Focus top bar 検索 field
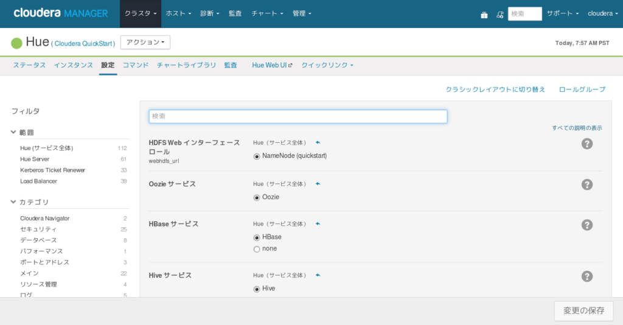The height and width of the screenshot is (325, 623). [525, 14]
